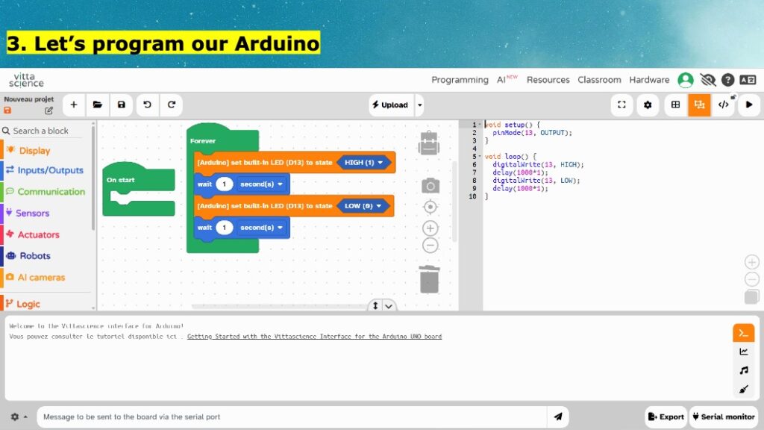
Task: Click the serial port message input field
Action: [291, 417]
